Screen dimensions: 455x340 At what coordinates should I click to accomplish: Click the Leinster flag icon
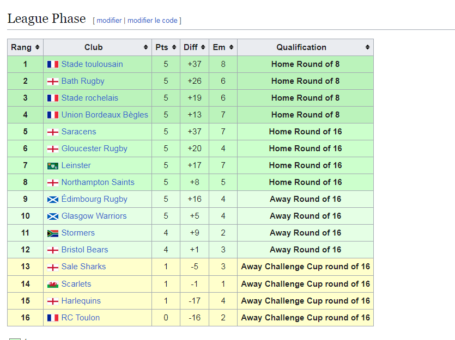(x=53, y=166)
